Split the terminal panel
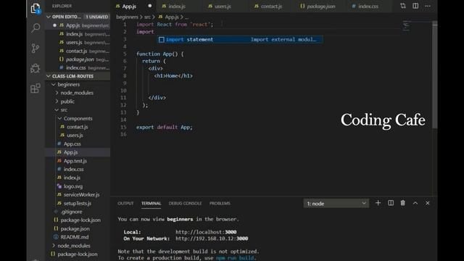 (391, 203)
